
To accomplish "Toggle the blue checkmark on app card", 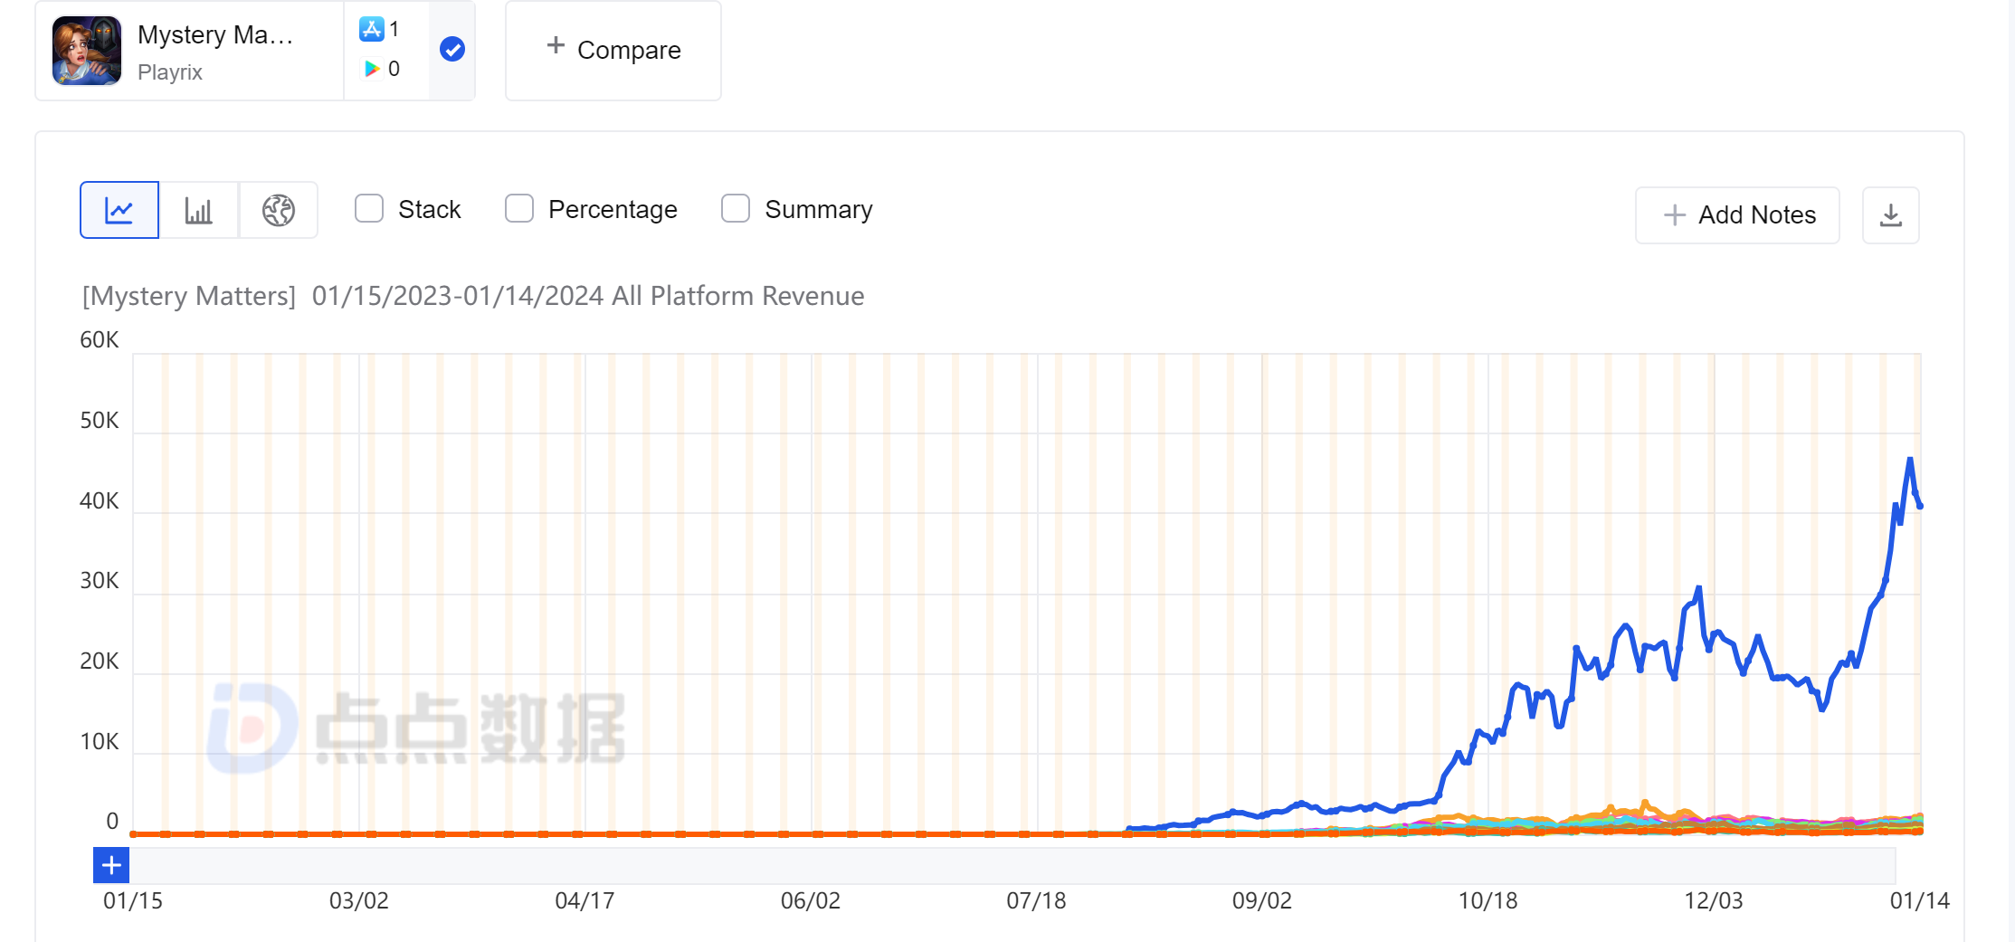I will coord(452,50).
